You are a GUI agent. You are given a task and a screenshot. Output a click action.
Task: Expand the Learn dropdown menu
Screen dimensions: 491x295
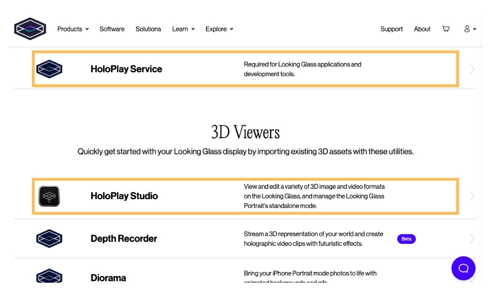click(184, 29)
